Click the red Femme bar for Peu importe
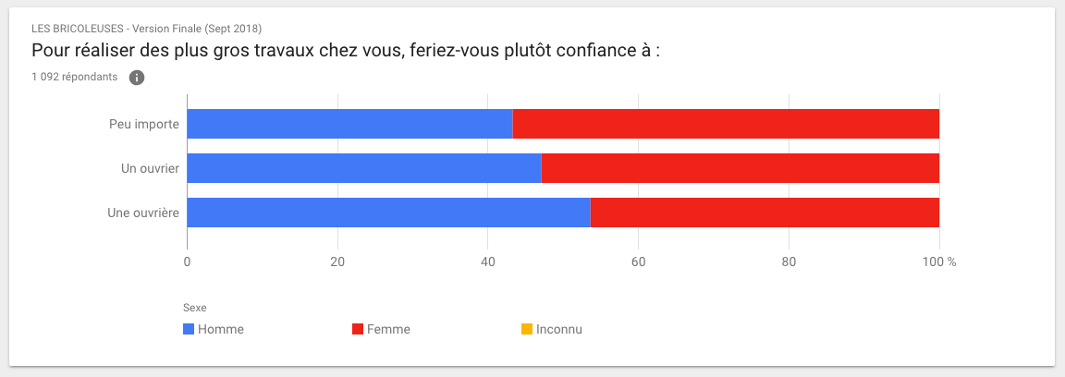 [x=726, y=124]
